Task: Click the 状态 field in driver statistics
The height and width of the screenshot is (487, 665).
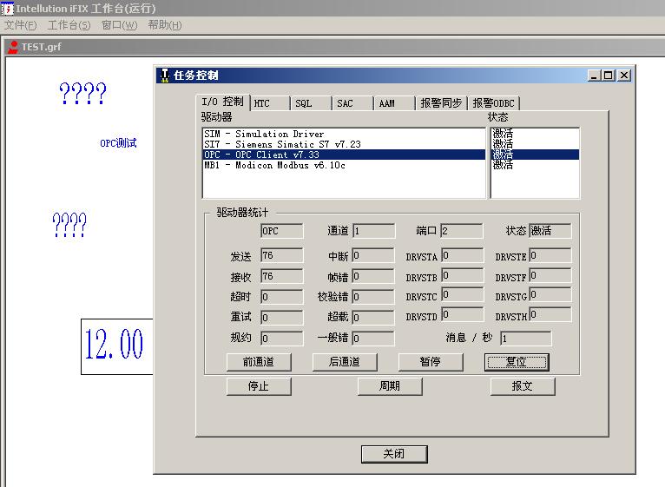Action: tap(550, 231)
